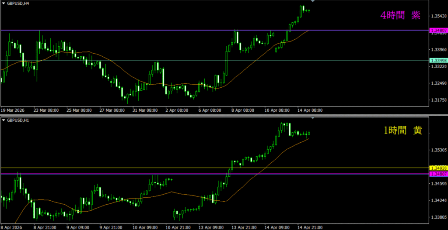Select the magenta 1.34807 price tag on H1
This screenshot has width=448, height=230.
tap(438, 174)
